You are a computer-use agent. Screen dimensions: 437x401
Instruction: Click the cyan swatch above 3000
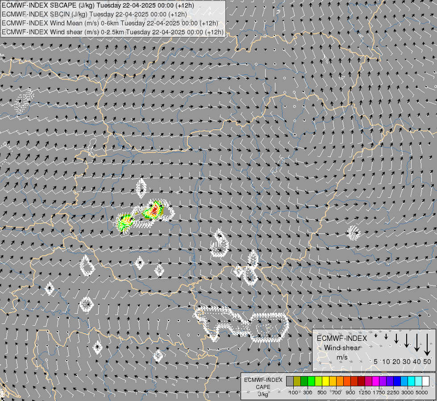[412, 381]
